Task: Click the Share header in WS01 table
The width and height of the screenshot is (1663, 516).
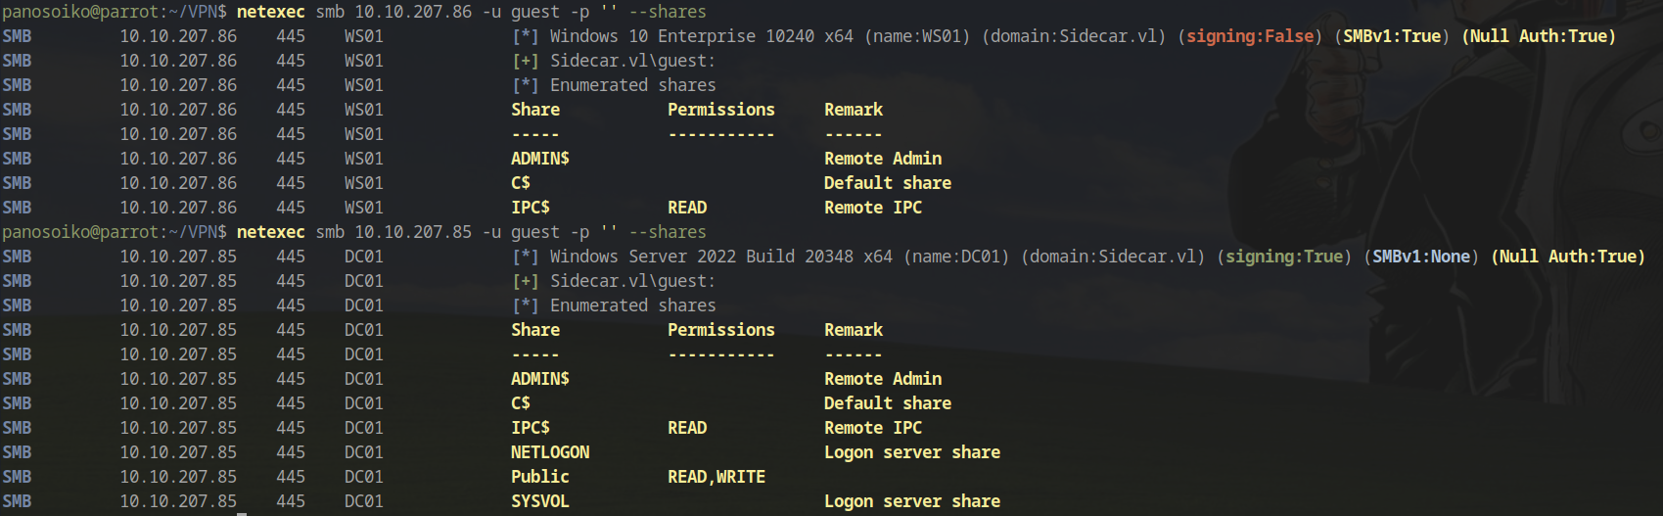Action: (x=535, y=110)
